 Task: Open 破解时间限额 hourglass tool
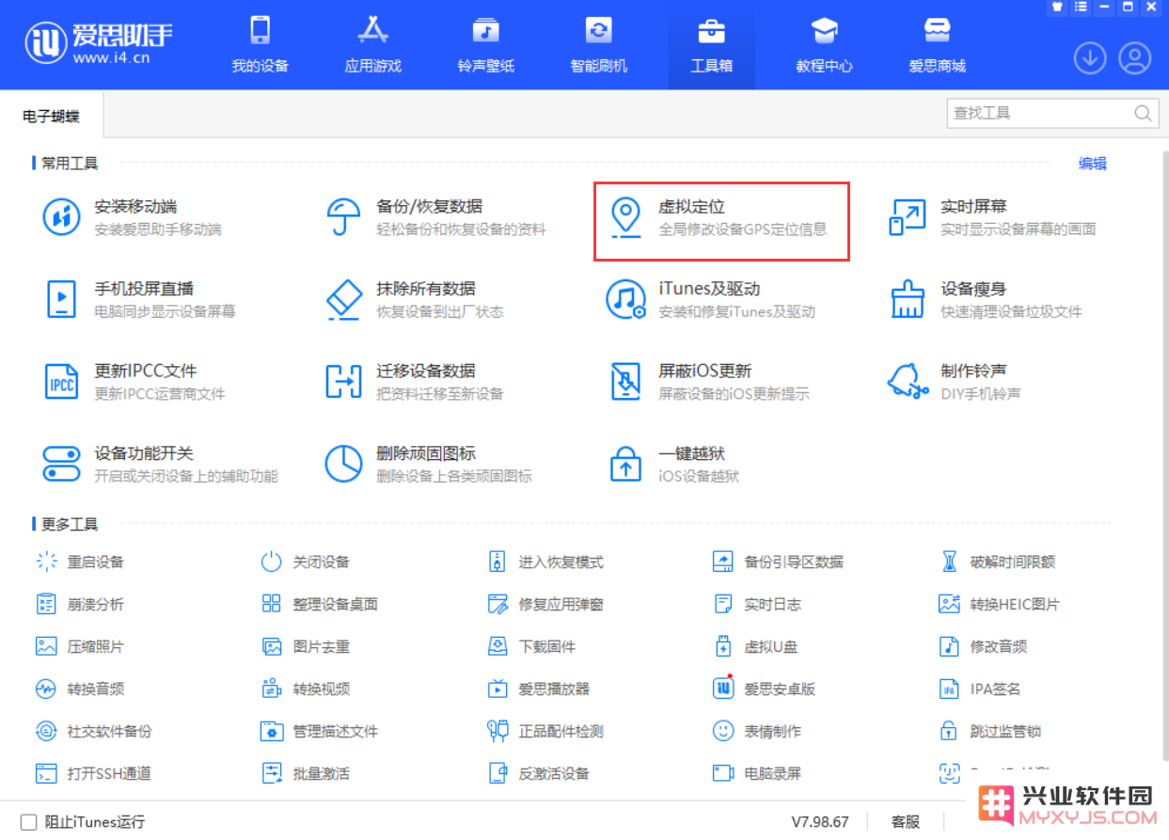coord(997,562)
